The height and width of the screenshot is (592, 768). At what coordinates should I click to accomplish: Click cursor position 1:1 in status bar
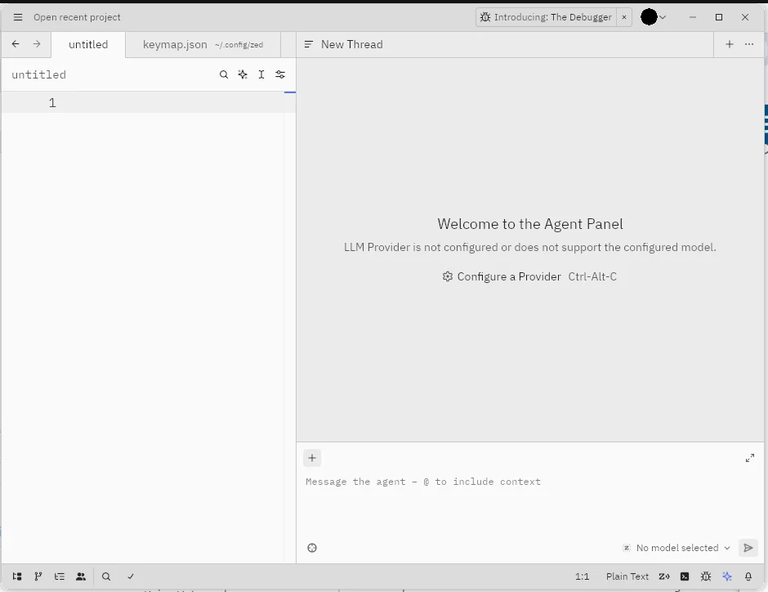tap(582, 576)
